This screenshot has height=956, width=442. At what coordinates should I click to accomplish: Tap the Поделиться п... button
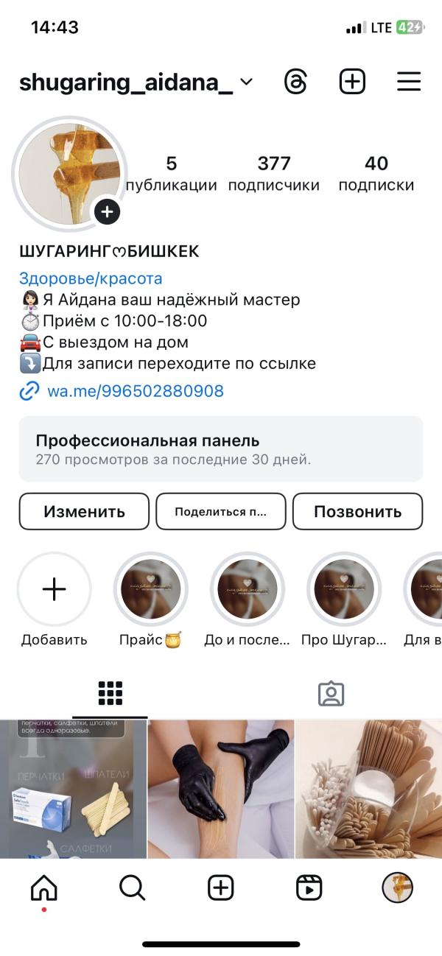pyautogui.click(x=221, y=511)
